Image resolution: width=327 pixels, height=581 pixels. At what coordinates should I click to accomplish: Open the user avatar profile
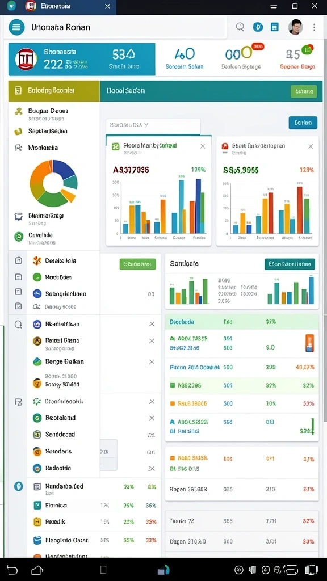click(x=295, y=27)
